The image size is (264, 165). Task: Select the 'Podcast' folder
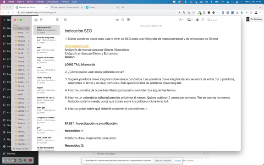(x=22, y=123)
